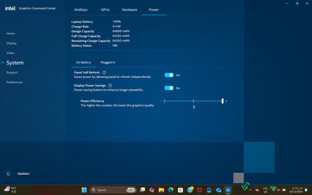Increase Power Efficiency with plus button
Viewport: 312px width, 195px height.
click(x=226, y=101)
